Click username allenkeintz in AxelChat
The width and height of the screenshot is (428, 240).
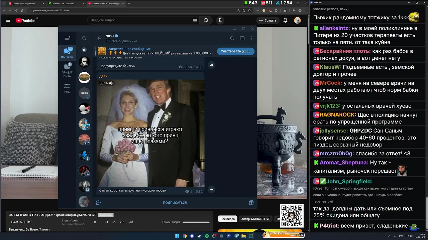335,28
